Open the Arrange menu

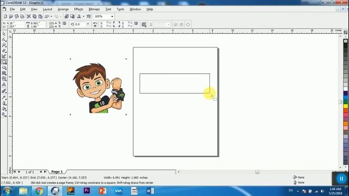pyautogui.click(x=63, y=9)
